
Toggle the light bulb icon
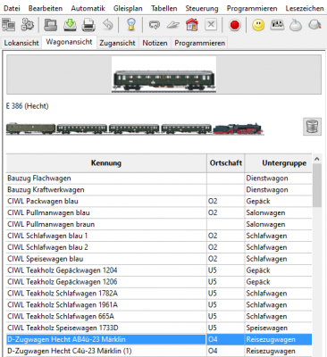click(131, 25)
